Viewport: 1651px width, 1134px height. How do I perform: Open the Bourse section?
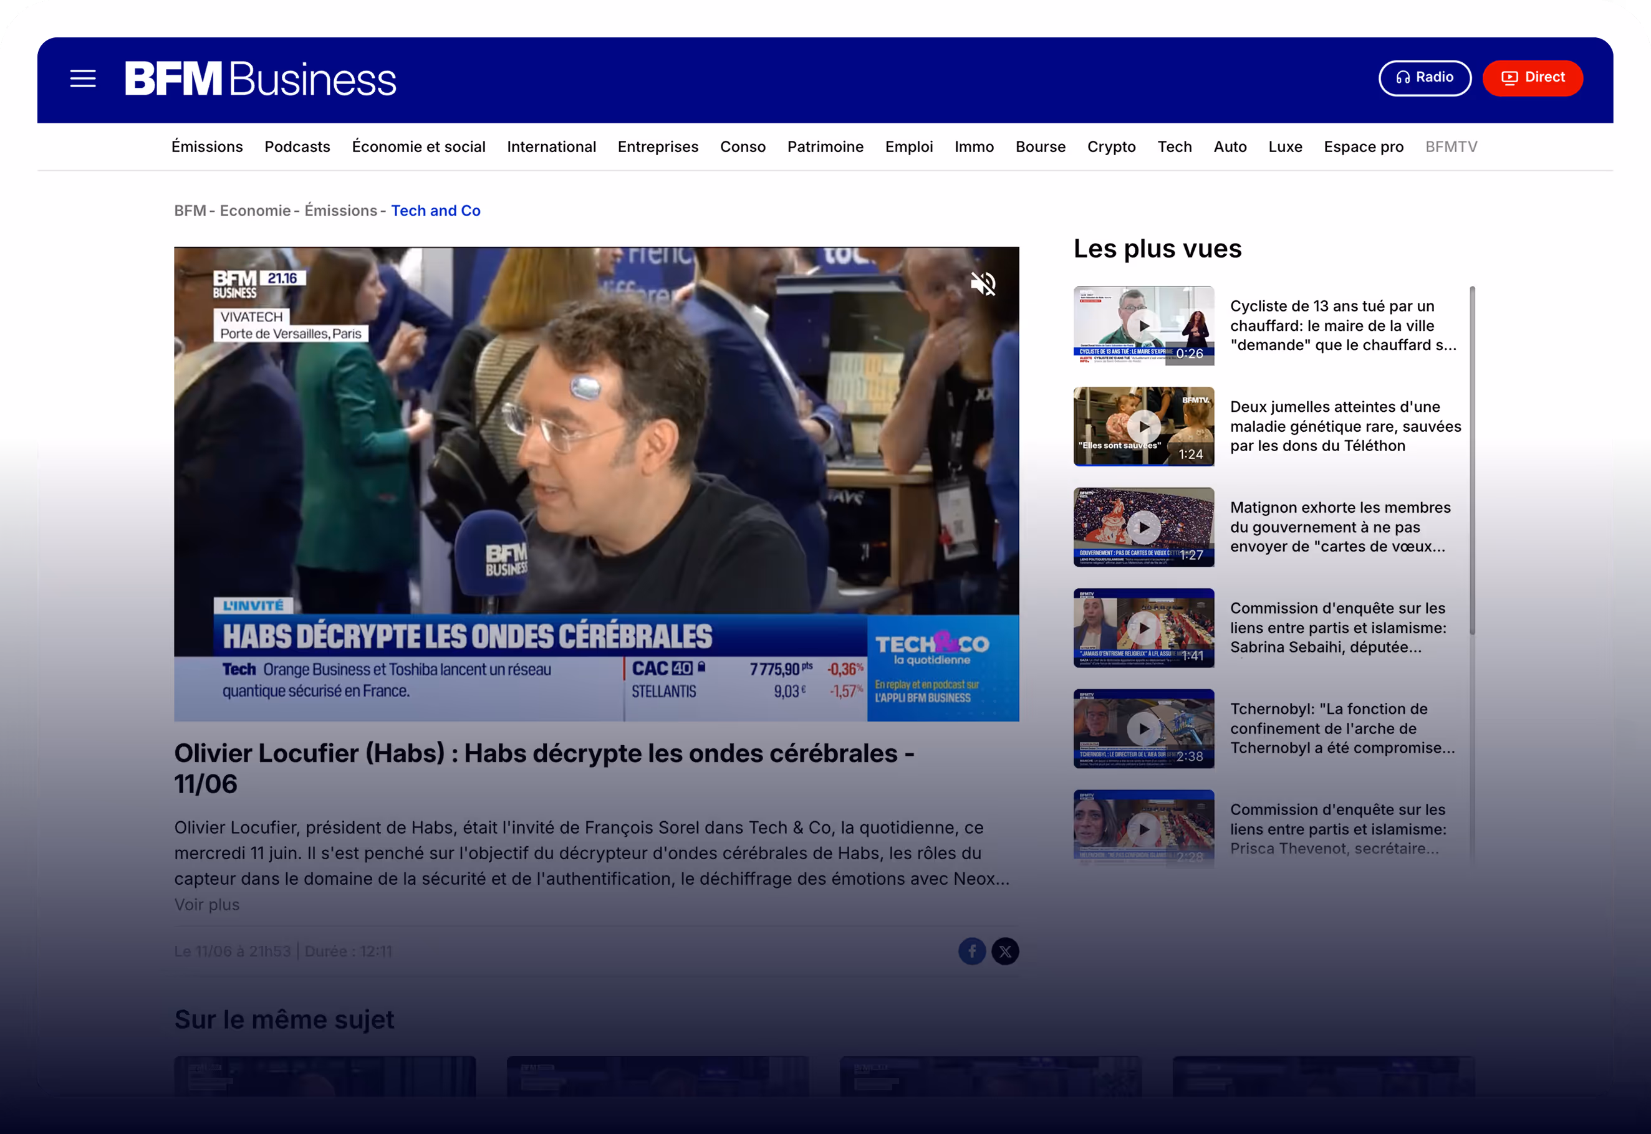tap(1040, 146)
